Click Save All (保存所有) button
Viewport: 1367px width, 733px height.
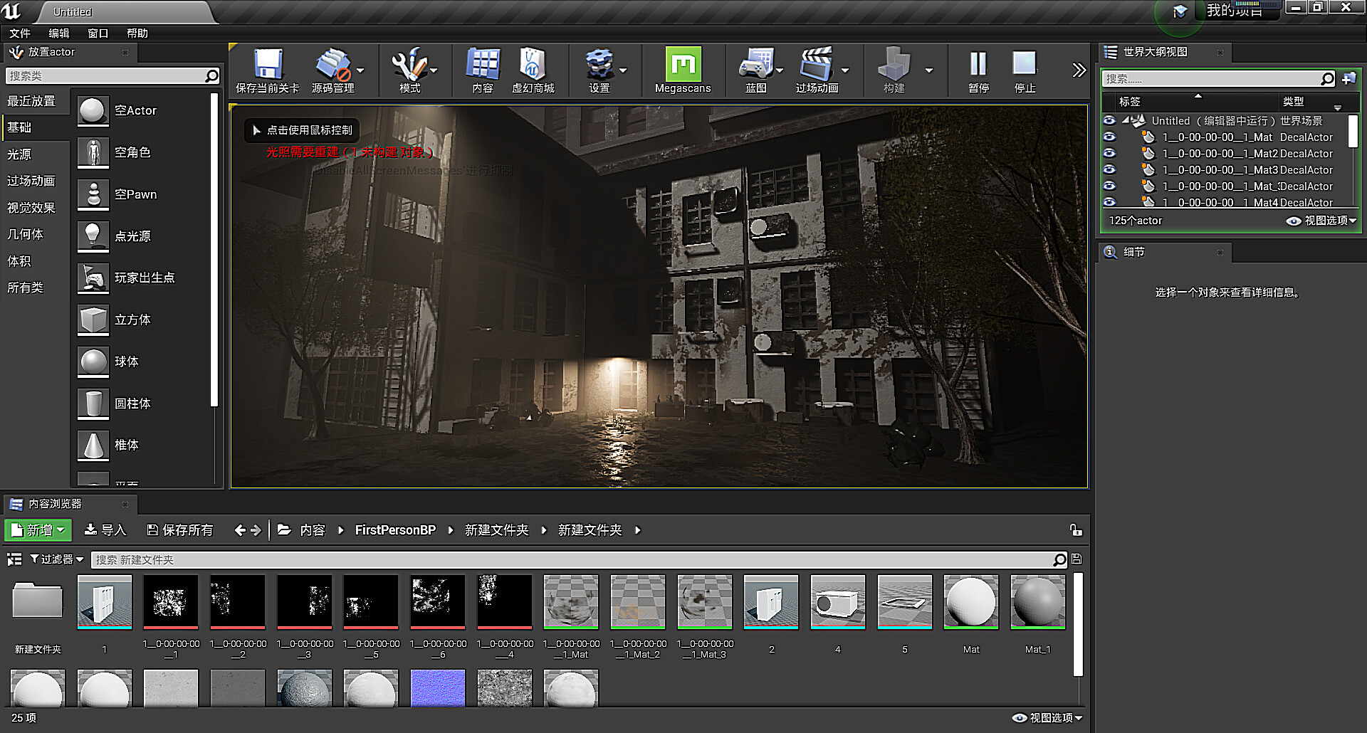click(179, 530)
